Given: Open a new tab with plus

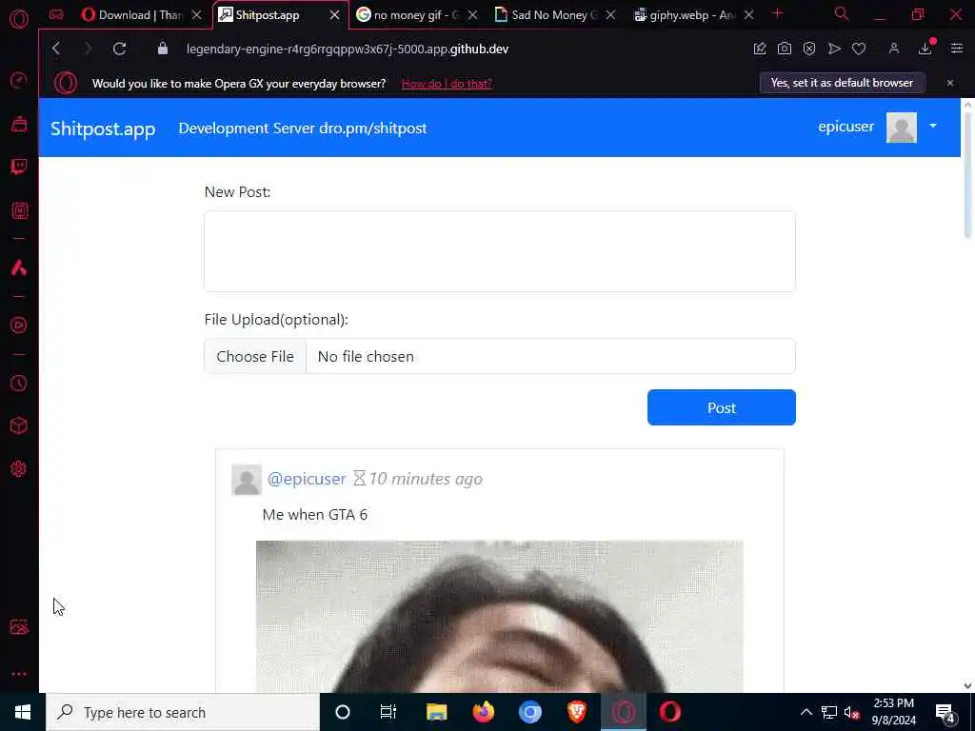Looking at the screenshot, I should coord(777,13).
